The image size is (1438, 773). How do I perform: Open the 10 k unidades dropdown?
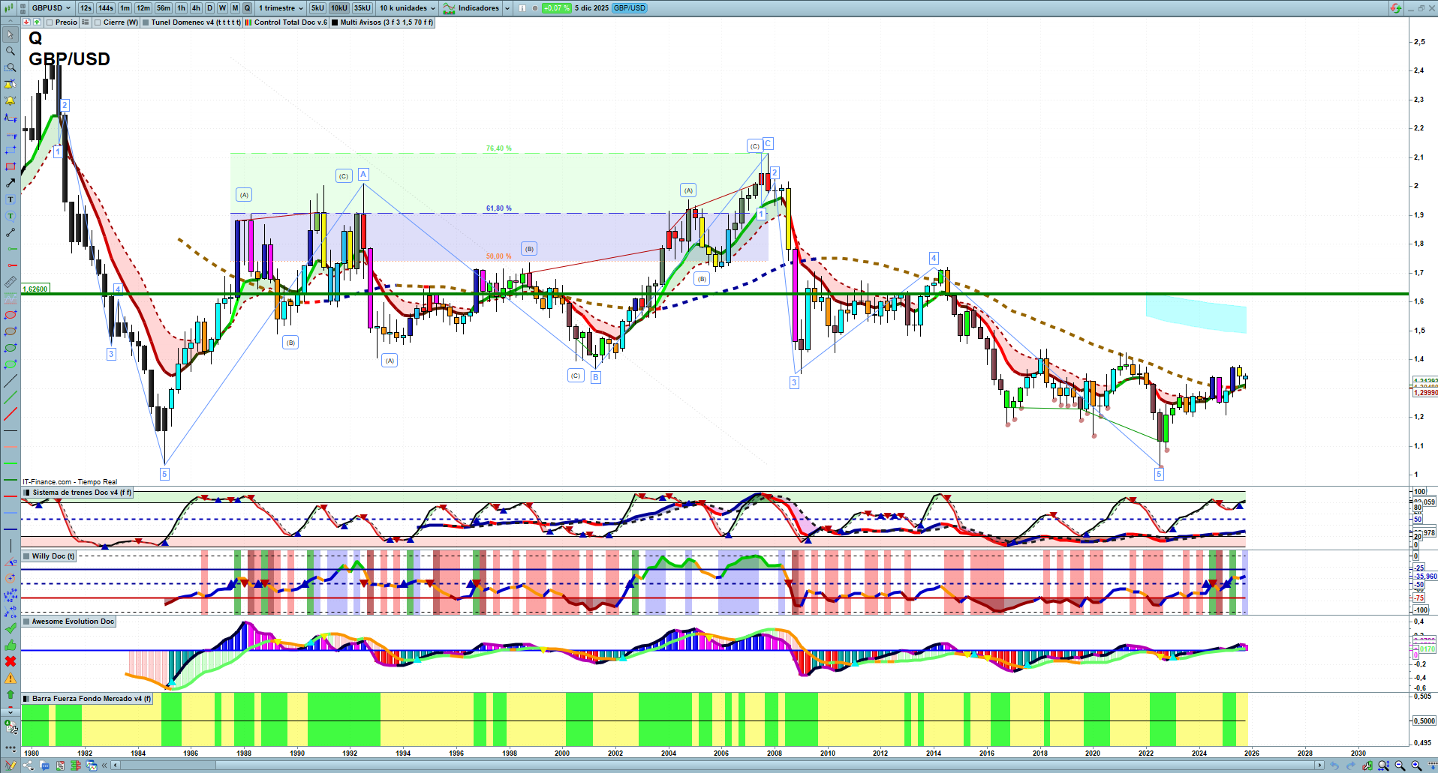coord(407,8)
